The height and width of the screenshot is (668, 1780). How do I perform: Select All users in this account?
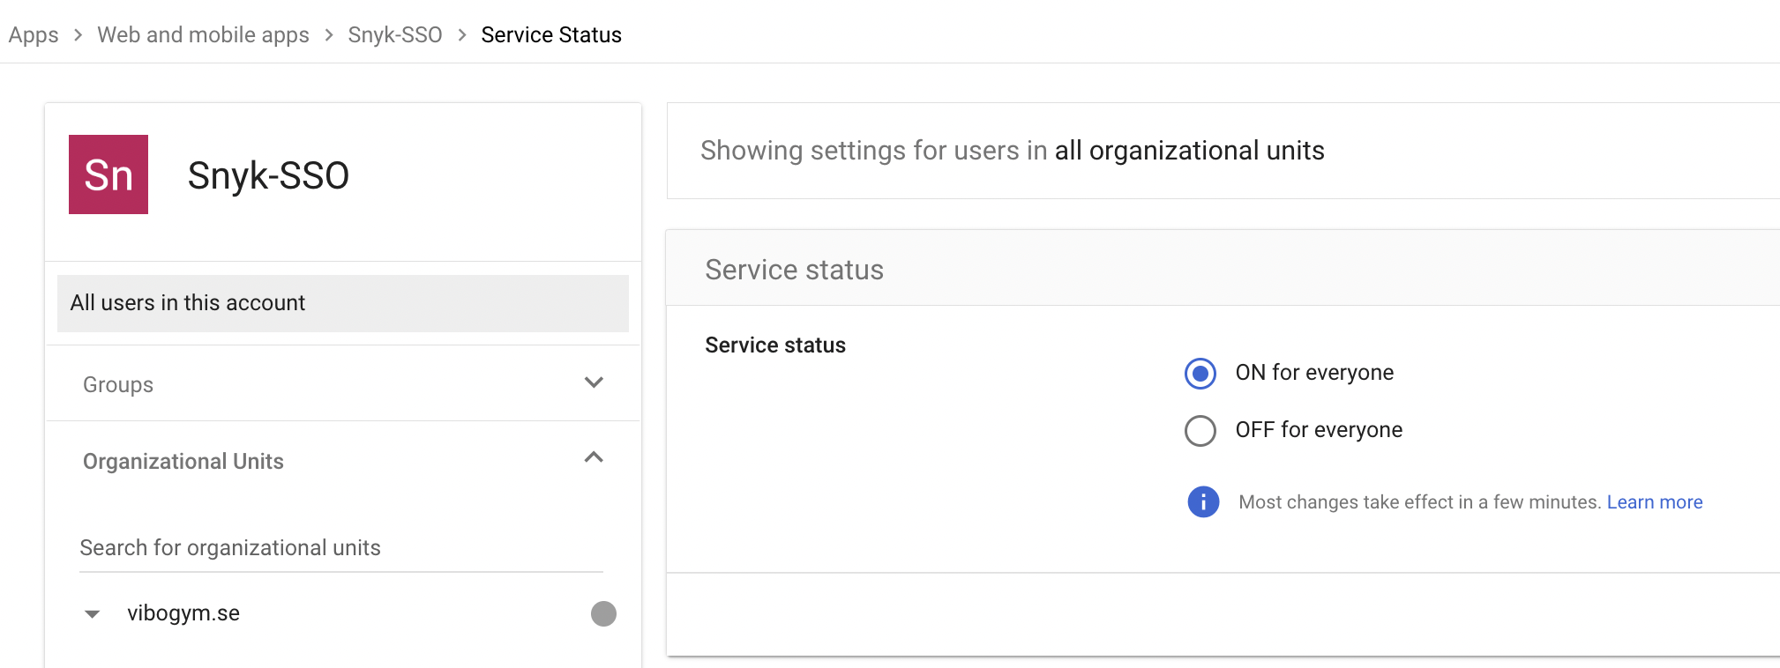pyautogui.click(x=343, y=303)
